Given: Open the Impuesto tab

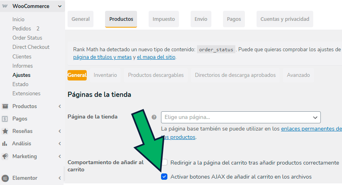Looking at the screenshot, I should [163, 19].
